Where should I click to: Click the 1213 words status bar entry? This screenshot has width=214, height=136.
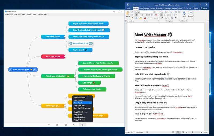(139, 132)
